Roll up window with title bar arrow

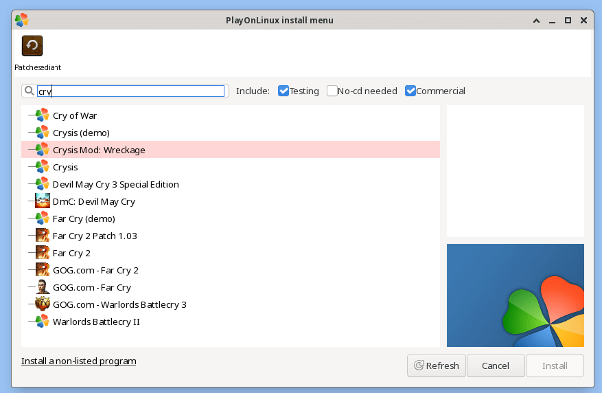coord(536,21)
